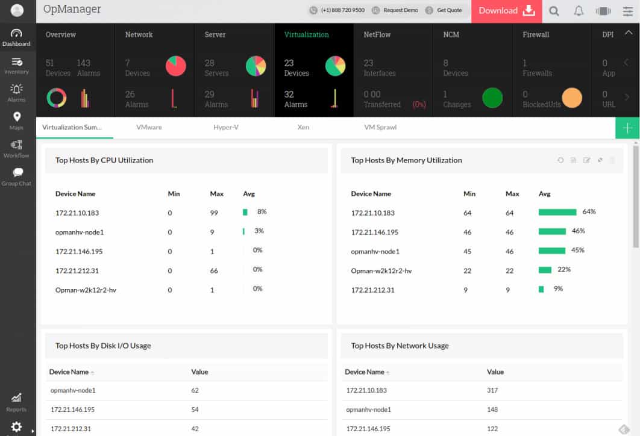640x436 pixels.
Task: Click the Get Quote link
Action: (x=450, y=10)
